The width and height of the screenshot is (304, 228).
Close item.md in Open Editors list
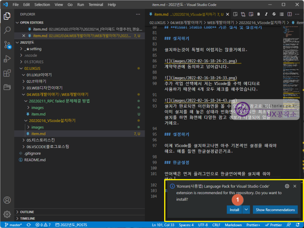pos(24,36)
